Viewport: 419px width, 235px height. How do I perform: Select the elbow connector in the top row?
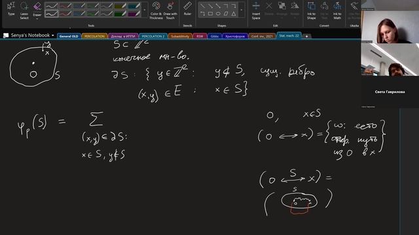pyautogui.click(x=226, y=6)
